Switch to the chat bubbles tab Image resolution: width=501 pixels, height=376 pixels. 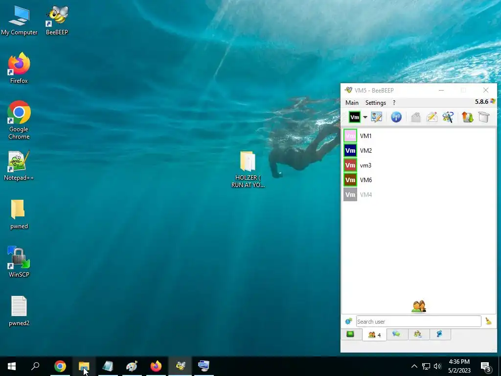(396, 334)
